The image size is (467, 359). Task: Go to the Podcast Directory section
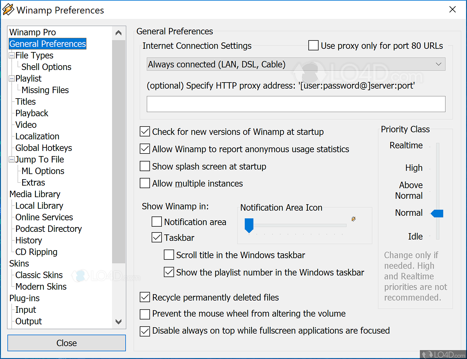pos(48,229)
